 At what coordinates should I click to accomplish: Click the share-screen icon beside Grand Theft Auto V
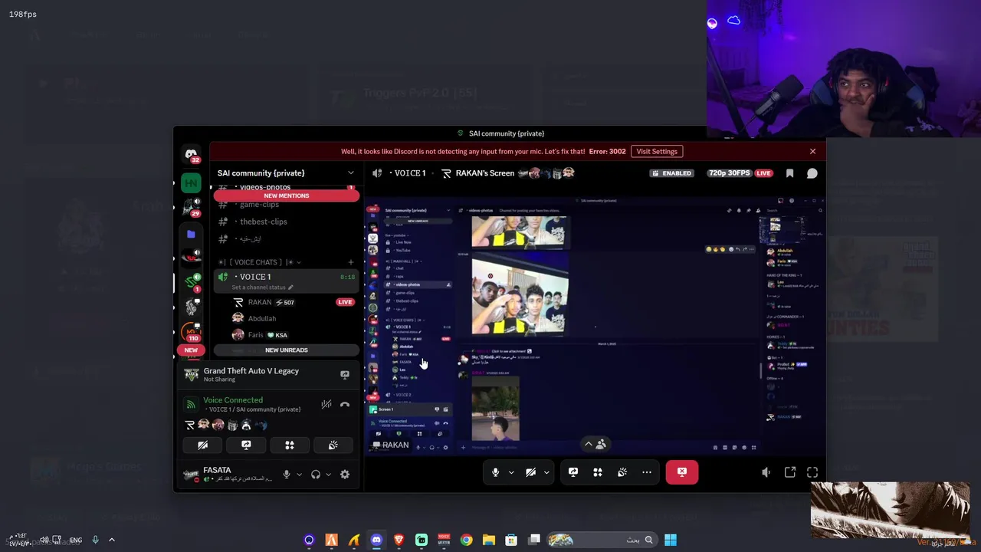pyautogui.click(x=345, y=374)
